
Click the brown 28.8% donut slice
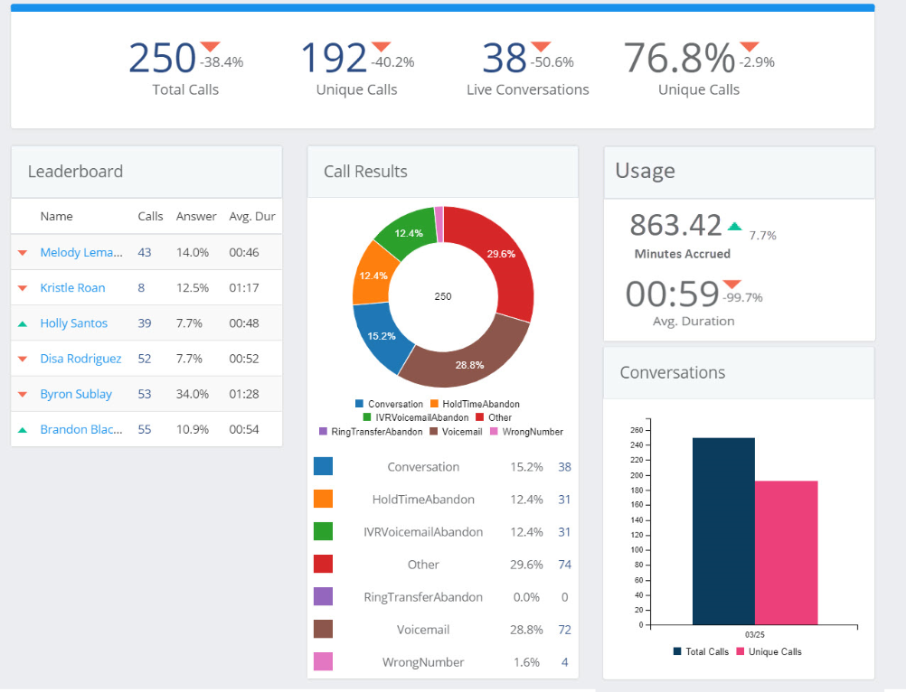[469, 363]
